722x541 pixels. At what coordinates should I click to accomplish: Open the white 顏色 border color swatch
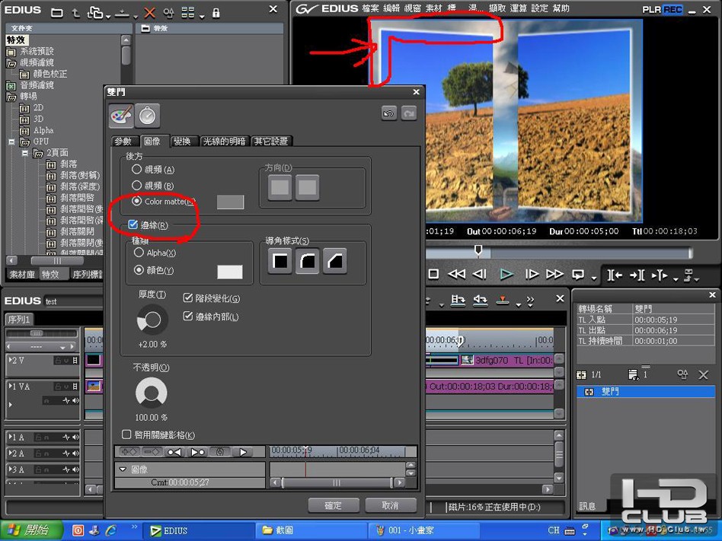[x=229, y=272]
